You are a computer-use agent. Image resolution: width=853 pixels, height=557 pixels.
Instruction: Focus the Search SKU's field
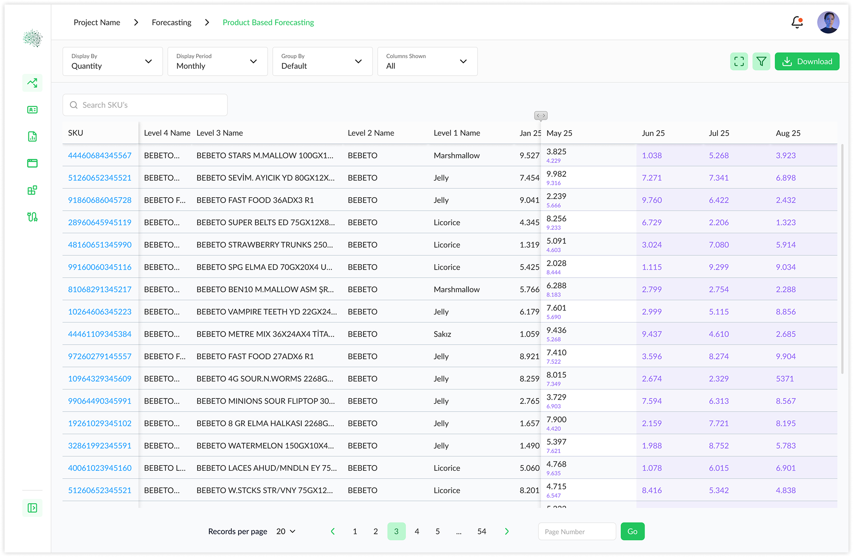[x=145, y=105]
